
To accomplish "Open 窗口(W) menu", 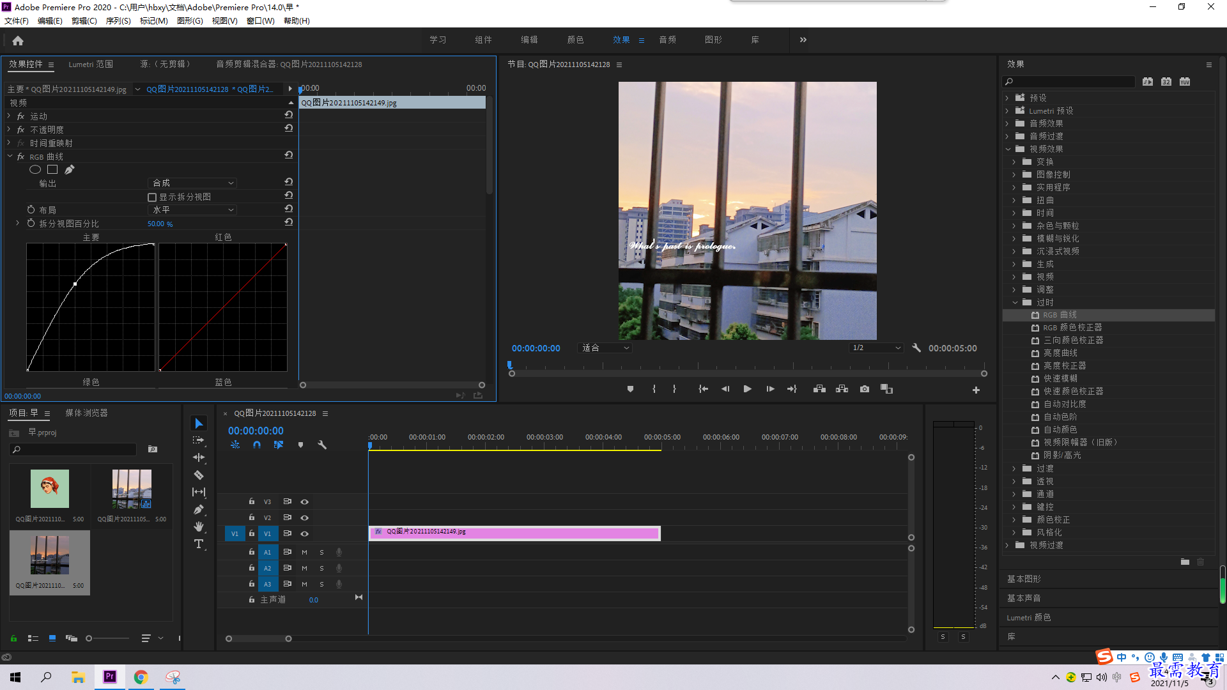I will tap(260, 20).
